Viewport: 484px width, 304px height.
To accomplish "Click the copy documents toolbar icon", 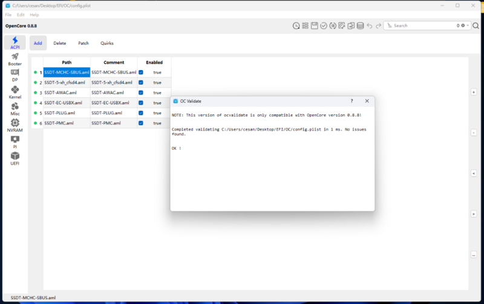I will pos(351,26).
